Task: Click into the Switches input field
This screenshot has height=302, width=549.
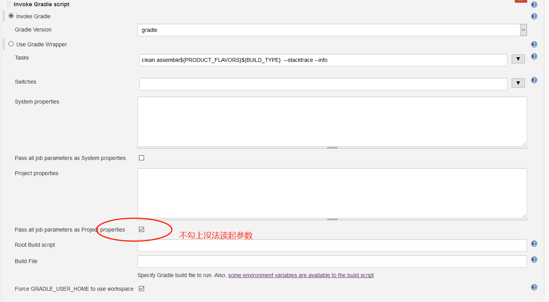Action: click(323, 84)
